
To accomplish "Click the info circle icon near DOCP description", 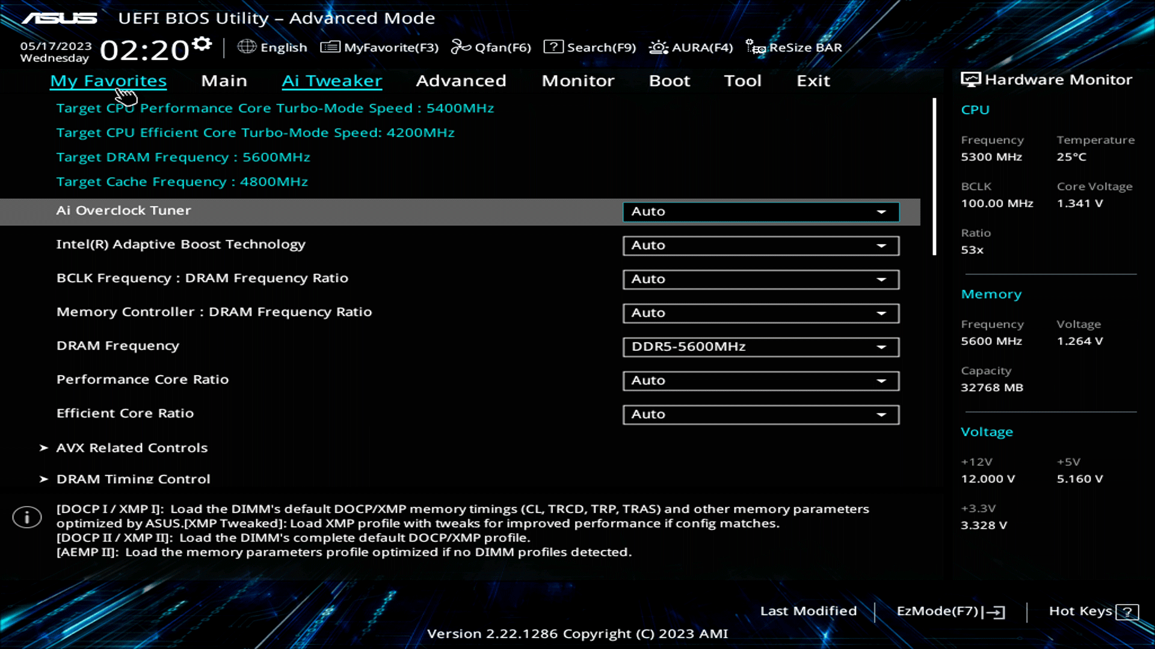I will click(x=26, y=517).
